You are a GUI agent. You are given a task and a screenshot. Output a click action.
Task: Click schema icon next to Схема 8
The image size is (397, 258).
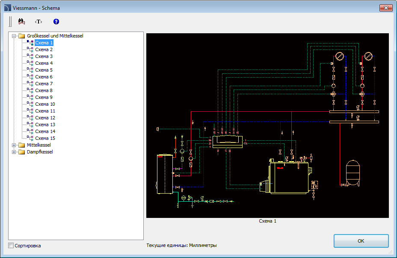click(30, 90)
